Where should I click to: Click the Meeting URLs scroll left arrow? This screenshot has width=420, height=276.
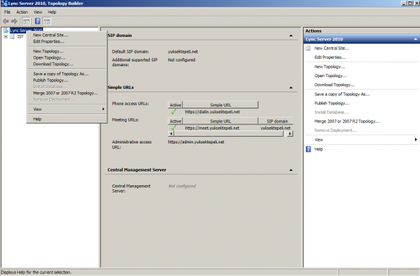coord(171,133)
